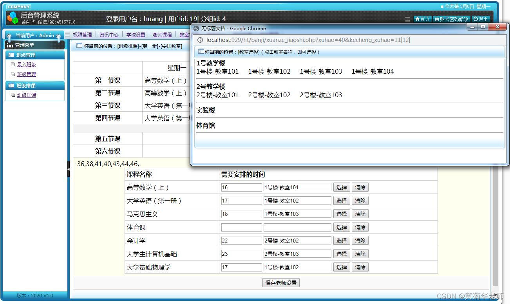
Task: Click the 保存老师设置 button
Action: click(x=280, y=282)
